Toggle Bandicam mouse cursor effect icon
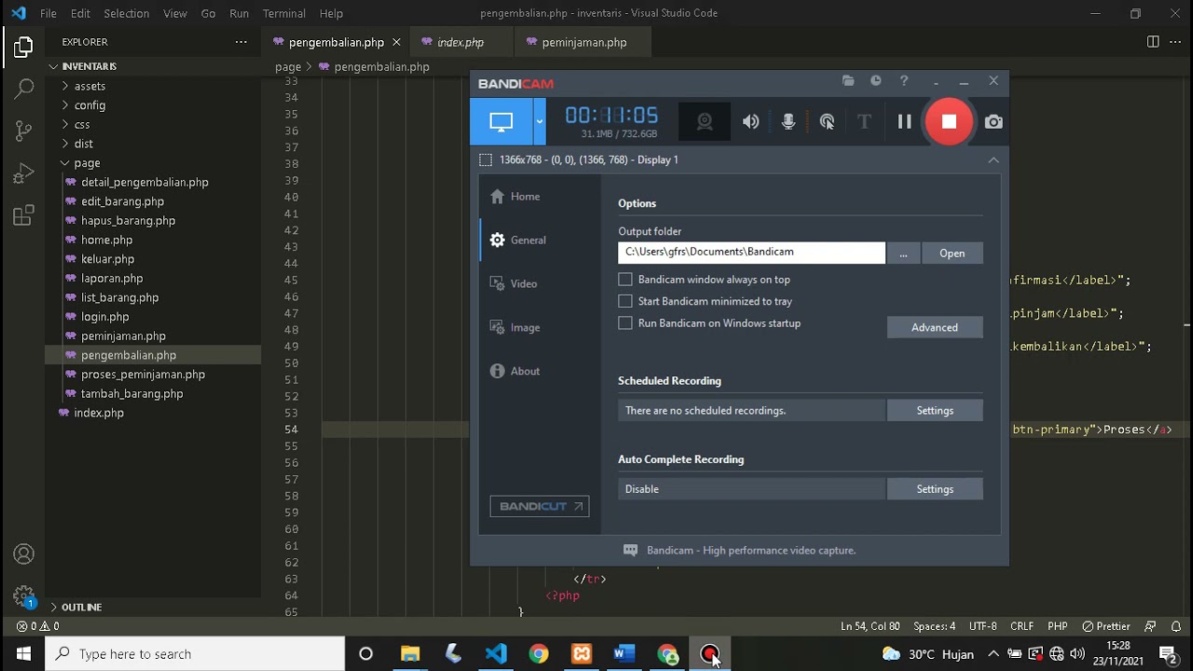Screen dimensions: 1193x671 827,122
